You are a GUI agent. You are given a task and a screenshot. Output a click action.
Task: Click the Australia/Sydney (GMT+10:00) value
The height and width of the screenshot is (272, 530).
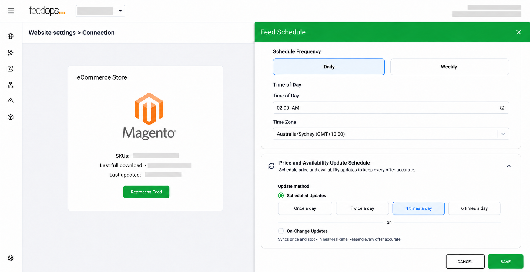tap(311, 134)
